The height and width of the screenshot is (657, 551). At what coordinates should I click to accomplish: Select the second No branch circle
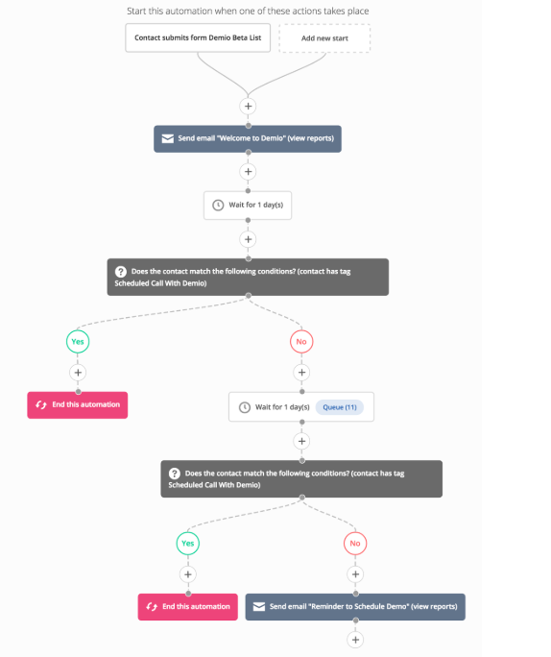click(x=355, y=544)
